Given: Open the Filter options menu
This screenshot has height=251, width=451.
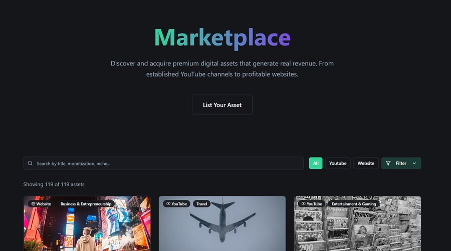Looking at the screenshot, I should pos(401,163).
